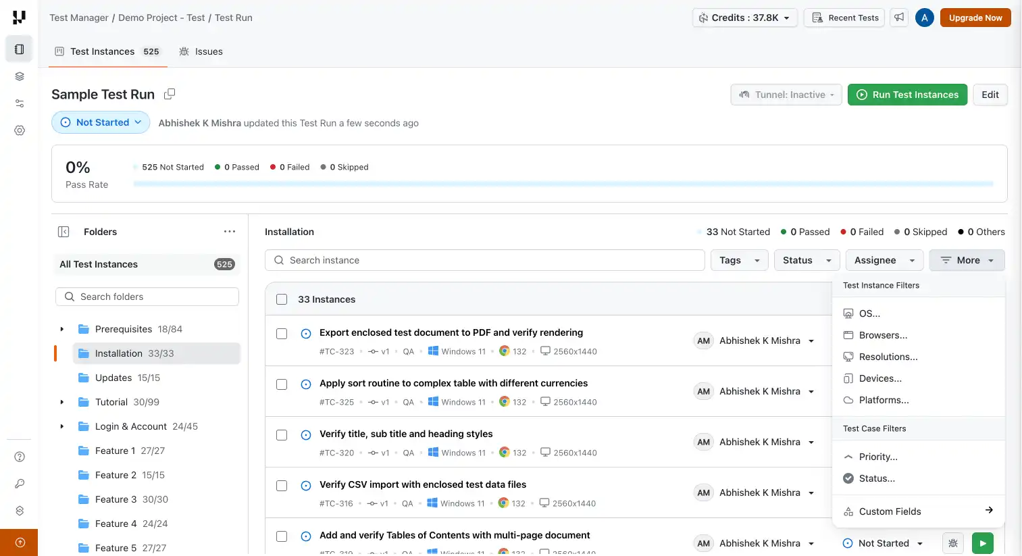Select the header checkbox for 33 Instances
1022x556 pixels.
282,299
